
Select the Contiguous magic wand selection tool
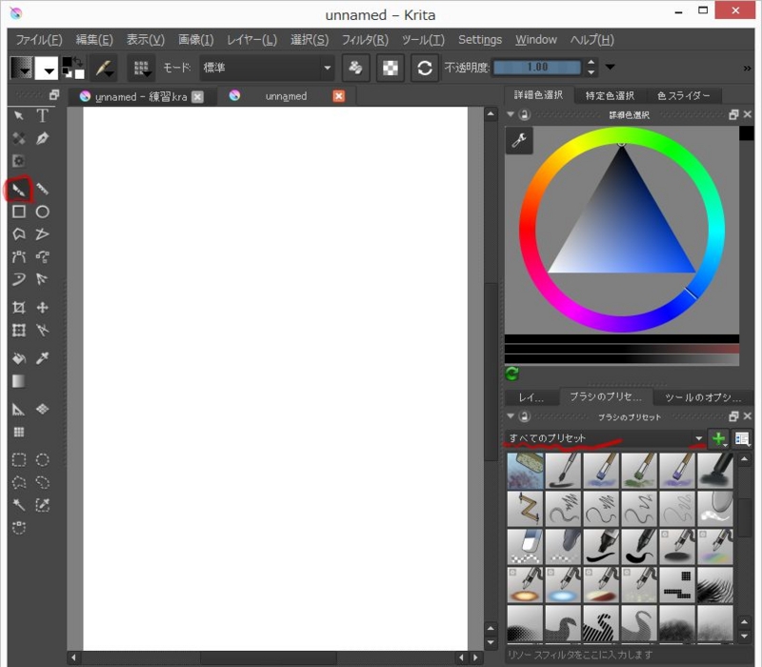(x=18, y=505)
